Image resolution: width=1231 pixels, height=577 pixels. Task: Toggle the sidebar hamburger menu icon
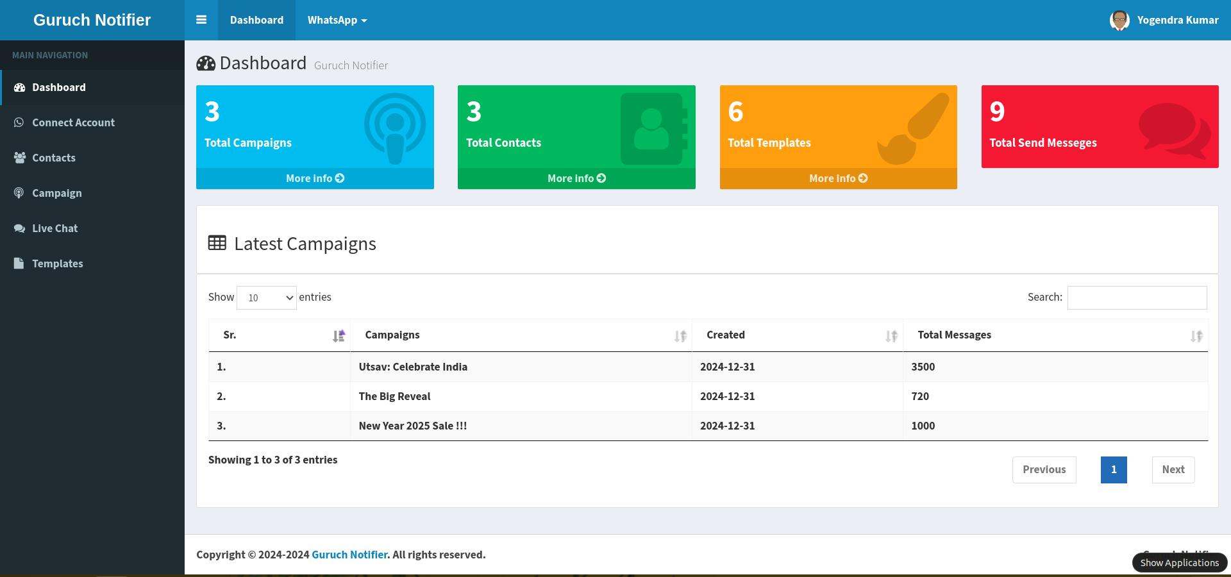tap(201, 20)
